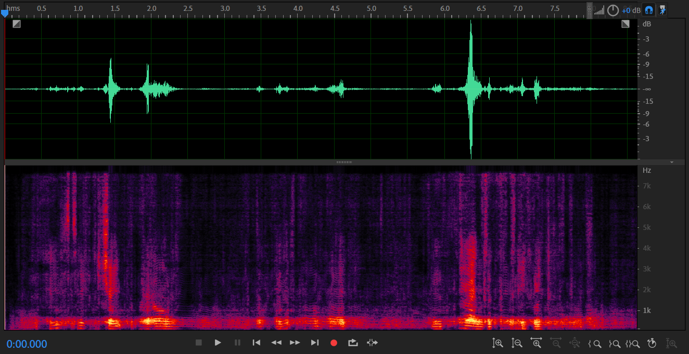Screen dimensions: 689x354
Task: Zoom in at selection in-point
Action: 595,344
